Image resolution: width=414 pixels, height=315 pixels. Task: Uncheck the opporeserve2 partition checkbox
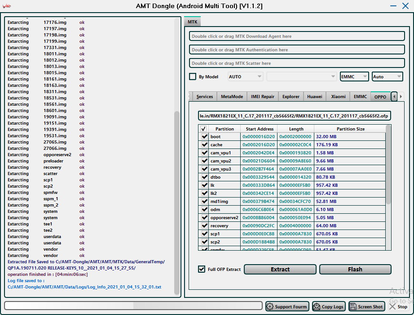205,218
